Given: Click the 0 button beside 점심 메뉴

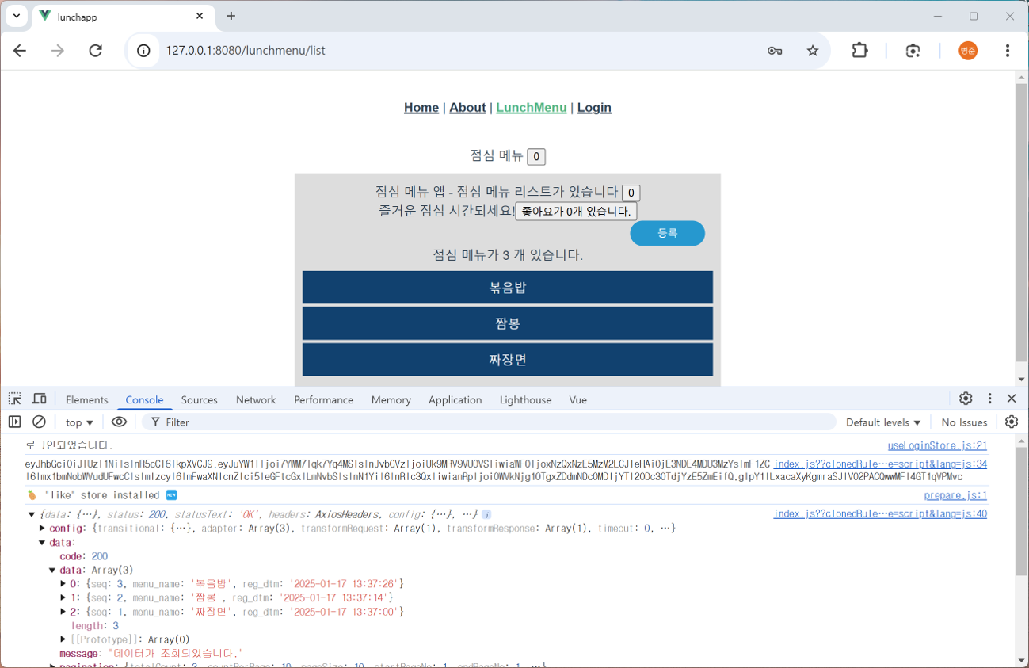Looking at the screenshot, I should tap(536, 156).
